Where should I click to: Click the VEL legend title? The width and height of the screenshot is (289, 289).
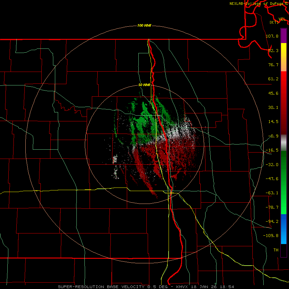[282, 19]
